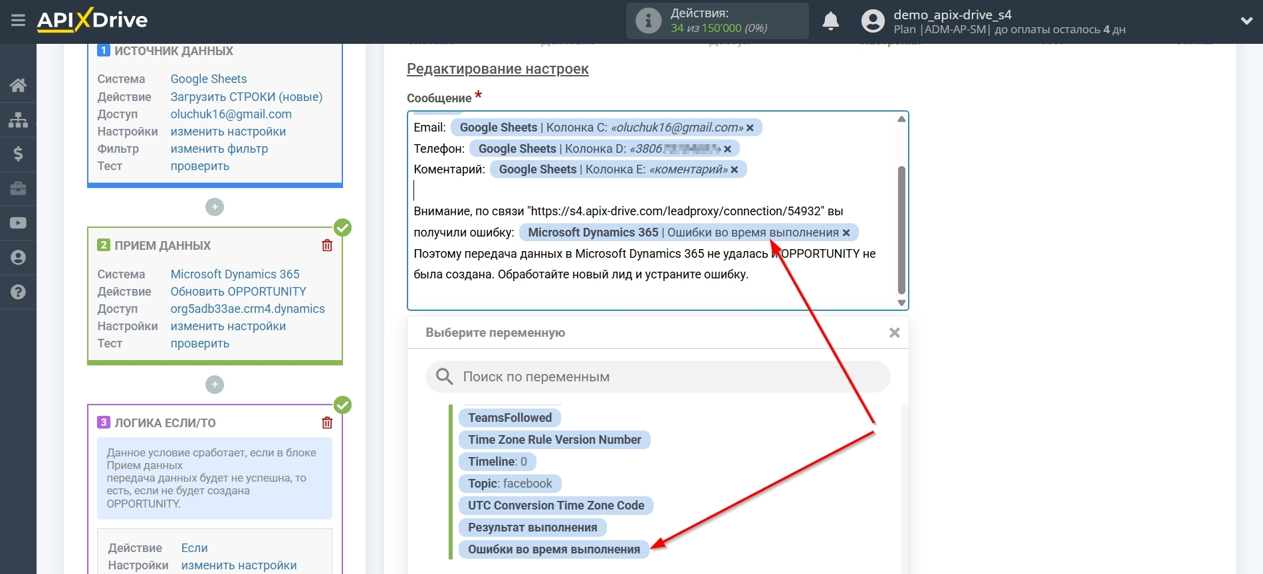Remove the Колонка C email variable tag

click(x=750, y=128)
